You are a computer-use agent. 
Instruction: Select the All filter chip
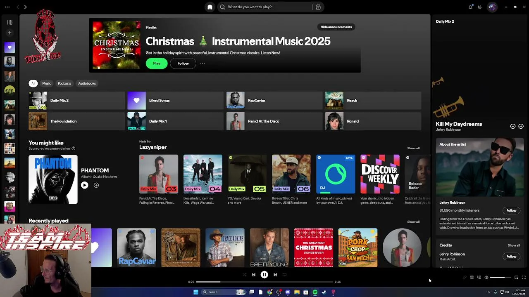point(33,83)
